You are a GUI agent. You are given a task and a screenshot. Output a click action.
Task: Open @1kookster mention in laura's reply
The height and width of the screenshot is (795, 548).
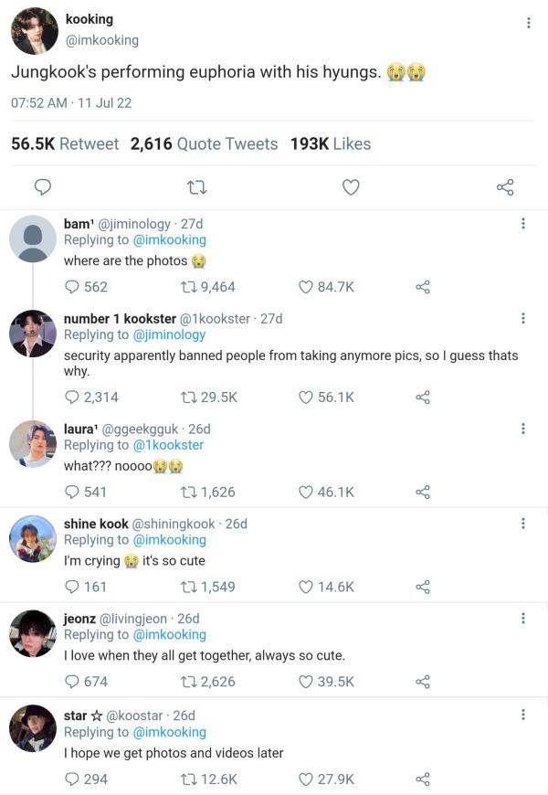(168, 445)
